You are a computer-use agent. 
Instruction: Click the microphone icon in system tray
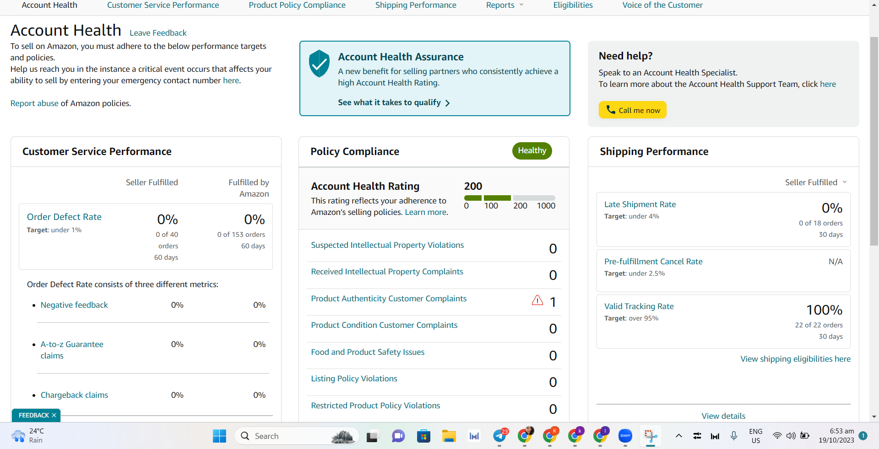pos(734,436)
